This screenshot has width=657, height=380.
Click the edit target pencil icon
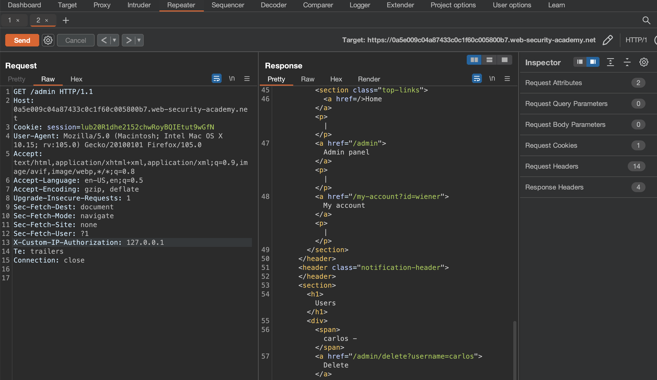click(x=608, y=40)
